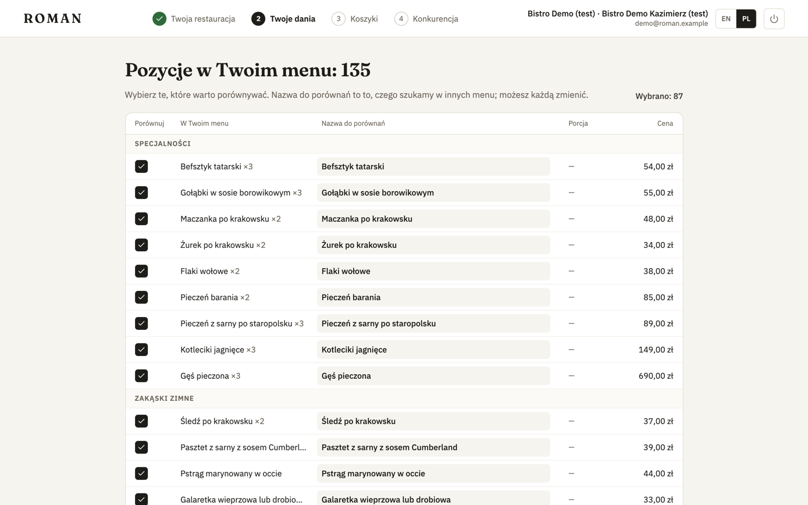Click the ZAKĄSKI ZIMNE section header
The image size is (808, 505).
[x=165, y=399]
